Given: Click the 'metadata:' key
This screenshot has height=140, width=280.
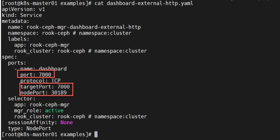Looking at the screenshot, I should click(x=15, y=21).
